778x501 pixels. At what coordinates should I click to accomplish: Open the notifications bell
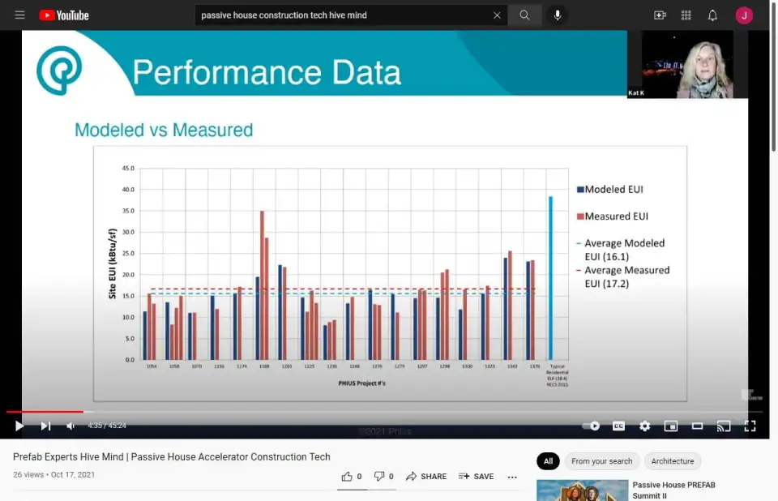[712, 15]
